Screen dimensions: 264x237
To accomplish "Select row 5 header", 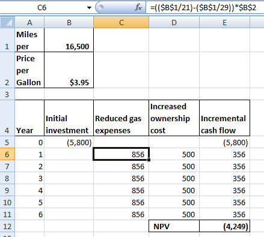I will (x=7, y=142).
